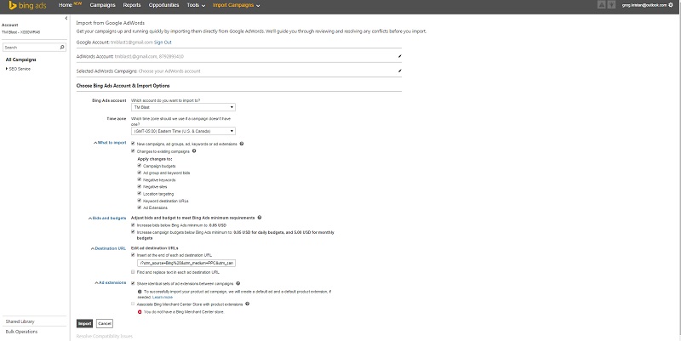The image size is (681, 341).
Task: Toggle Ad Extensions checkbox under Apply changes
Action: 140,207
